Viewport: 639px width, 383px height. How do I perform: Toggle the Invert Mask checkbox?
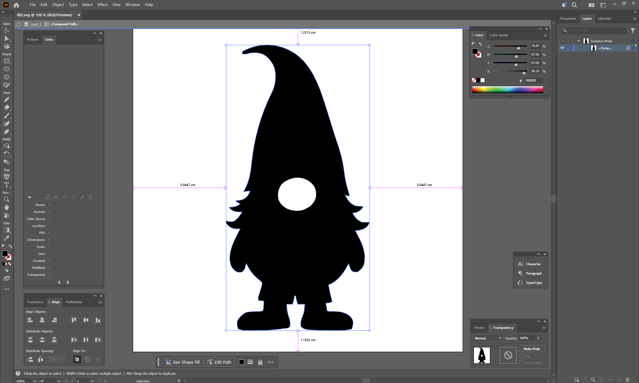(521, 363)
